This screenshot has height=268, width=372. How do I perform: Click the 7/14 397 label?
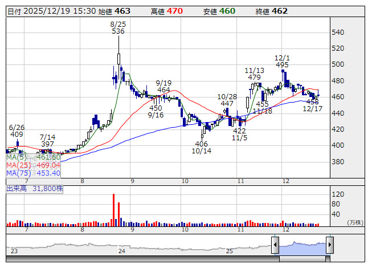(x=47, y=140)
